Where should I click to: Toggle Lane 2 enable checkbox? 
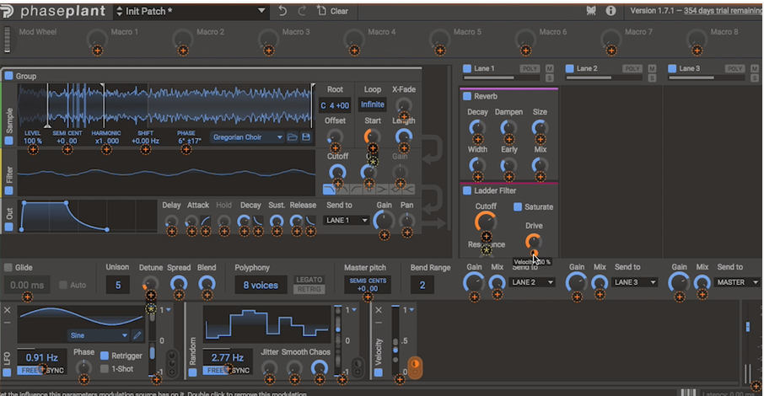(569, 69)
